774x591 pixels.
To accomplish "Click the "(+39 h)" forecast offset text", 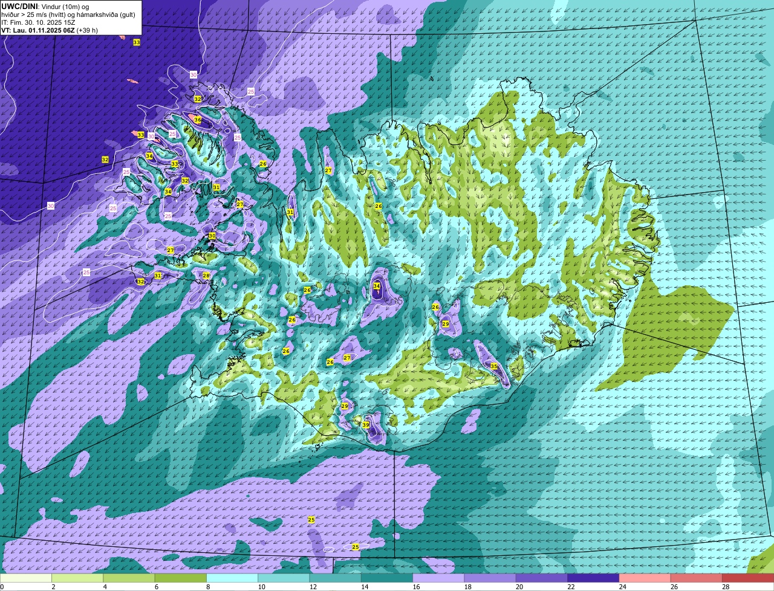I will click(87, 30).
